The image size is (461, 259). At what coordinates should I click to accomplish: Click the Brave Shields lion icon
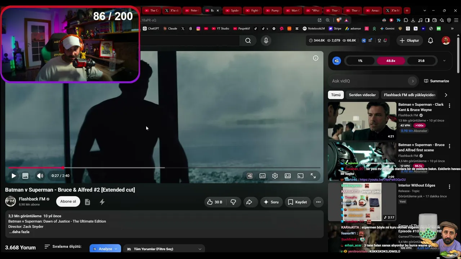click(338, 20)
